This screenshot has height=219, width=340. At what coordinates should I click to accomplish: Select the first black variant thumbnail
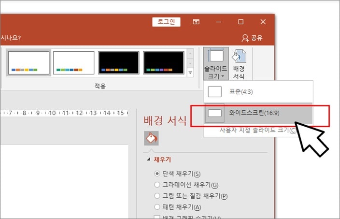point(119,63)
